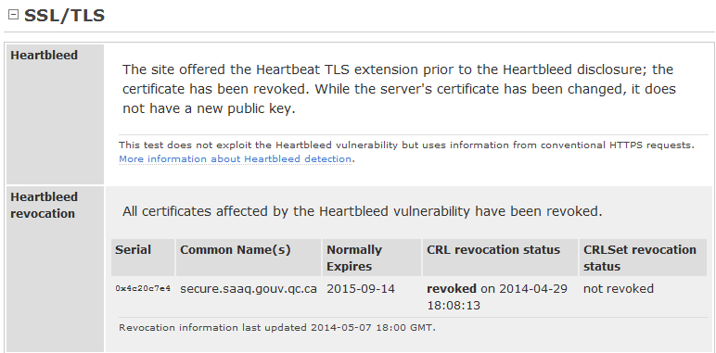Screen dimensions: 716x353
Task: Click the revocation time 18:08:13
Action: 454,305
